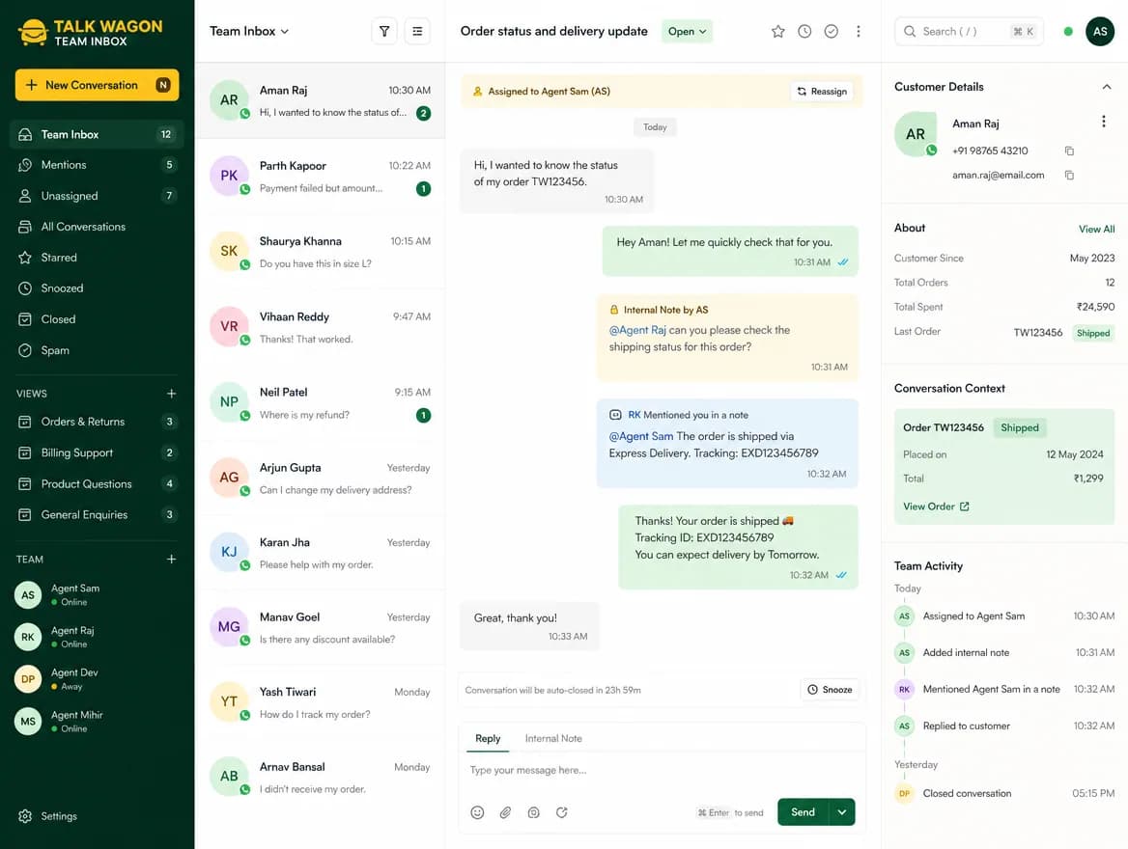Attach a file with the paperclip icon
Viewport: 1128px width, 849px height.
tap(505, 812)
